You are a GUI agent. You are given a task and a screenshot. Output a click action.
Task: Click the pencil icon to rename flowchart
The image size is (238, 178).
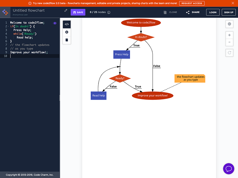(x=66, y=11)
